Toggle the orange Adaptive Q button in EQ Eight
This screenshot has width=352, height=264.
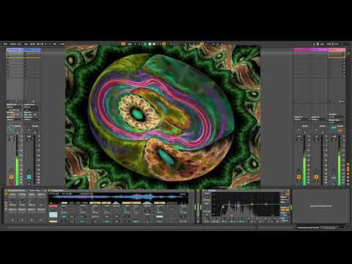point(285,210)
